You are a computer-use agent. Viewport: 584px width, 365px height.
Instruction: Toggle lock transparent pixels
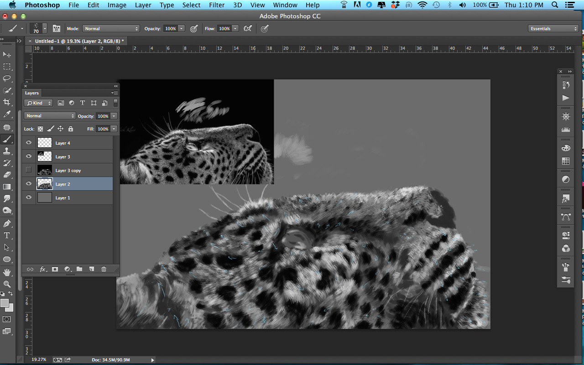tap(41, 129)
